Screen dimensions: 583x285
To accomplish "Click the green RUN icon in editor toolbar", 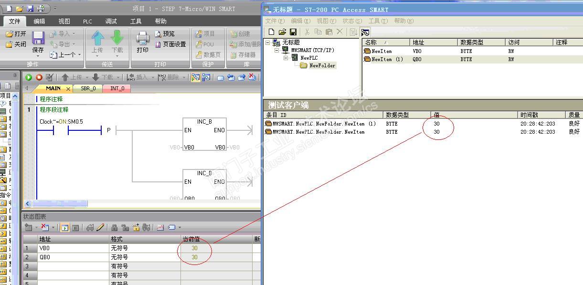I will coord(29,77).
